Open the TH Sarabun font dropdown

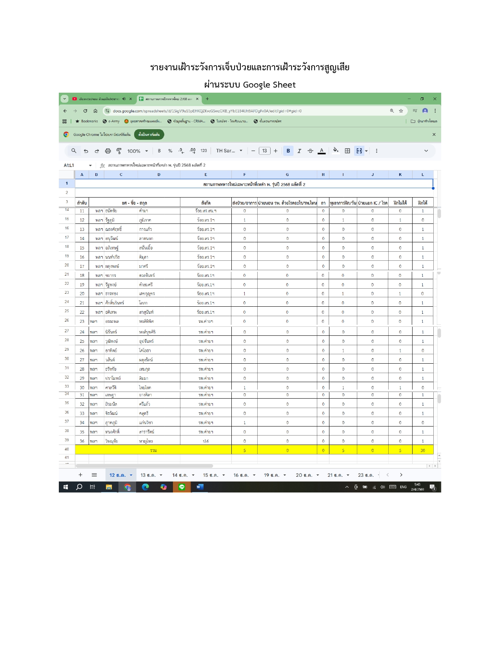[229, 151]
